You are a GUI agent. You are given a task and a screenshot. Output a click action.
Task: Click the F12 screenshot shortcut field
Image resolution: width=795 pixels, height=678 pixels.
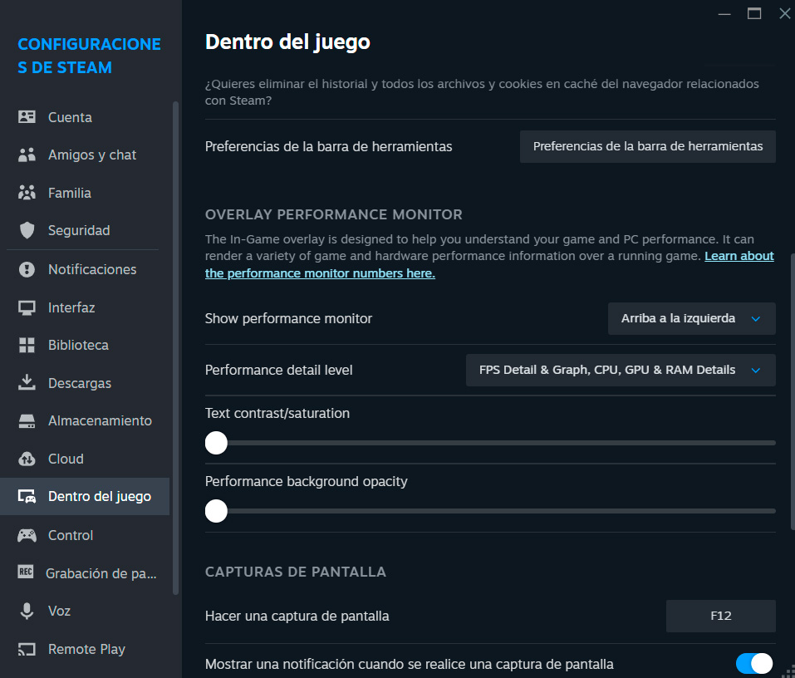point(719,616)
